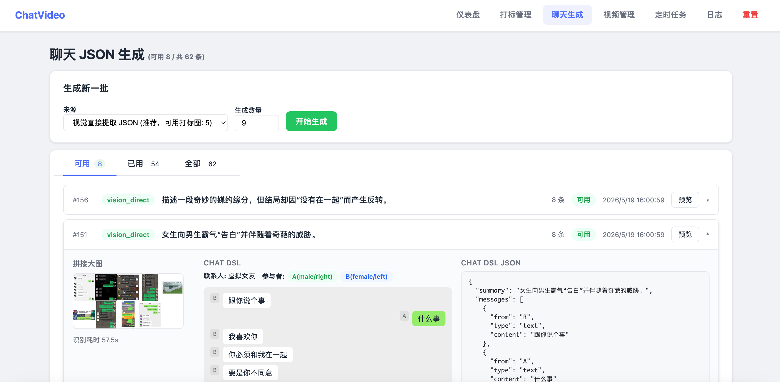Image resolution: width=780 pixels, height=382 pixels.
Task: Click the 要是你不同意 chat bubble
Action: pos(250,373)
